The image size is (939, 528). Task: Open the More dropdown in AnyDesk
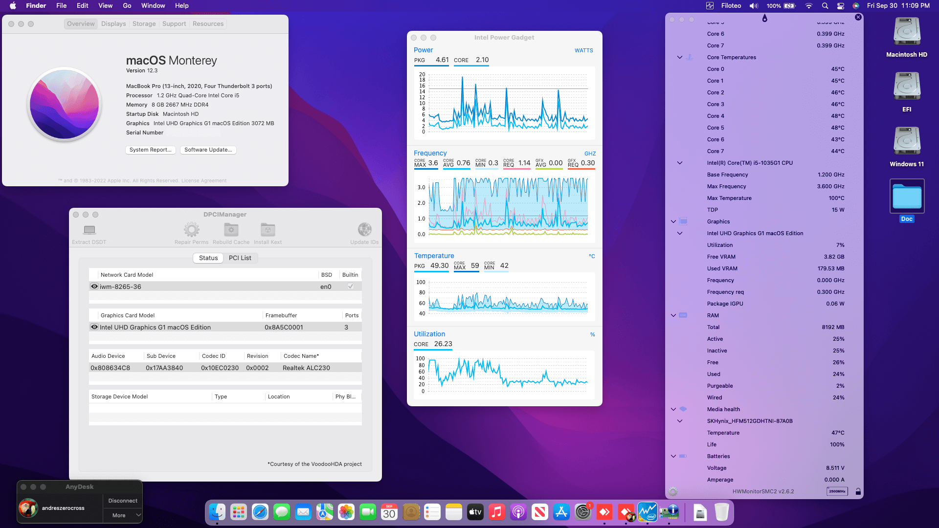tap(123, 515)
